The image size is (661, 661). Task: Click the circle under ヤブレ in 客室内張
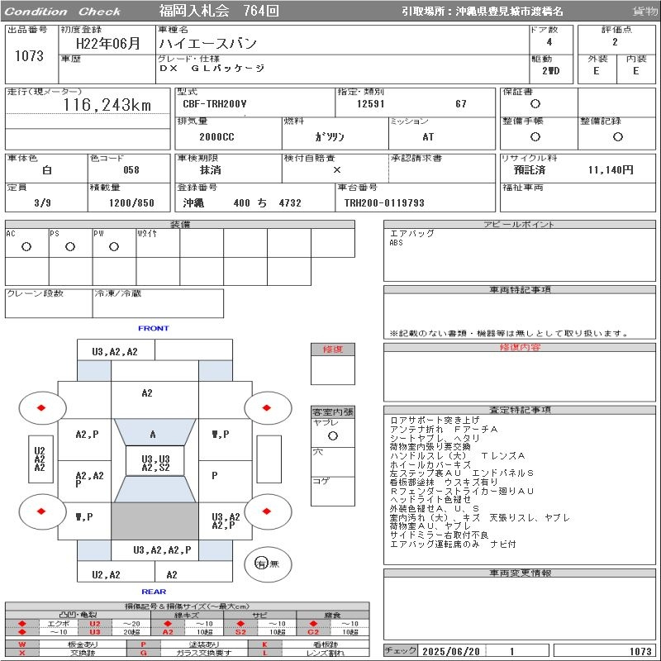pyautogui.click(x=333, y=436)
